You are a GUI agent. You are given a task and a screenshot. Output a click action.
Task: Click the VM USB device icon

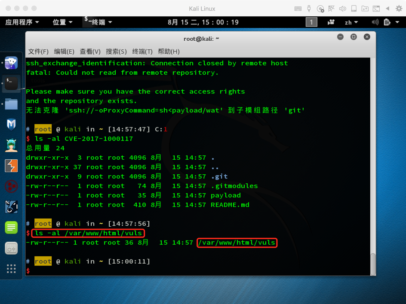click(309, 9)
